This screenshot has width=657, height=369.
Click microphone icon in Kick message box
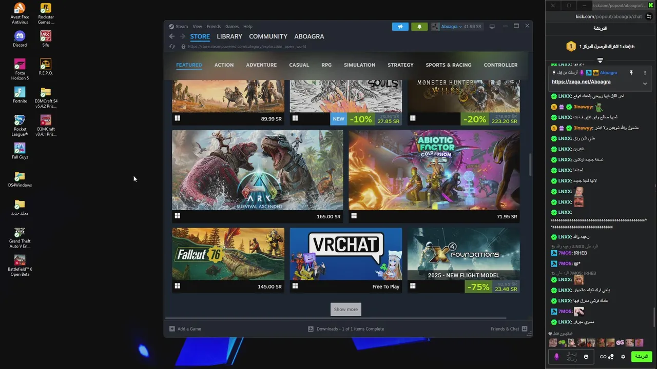[556, 357]
